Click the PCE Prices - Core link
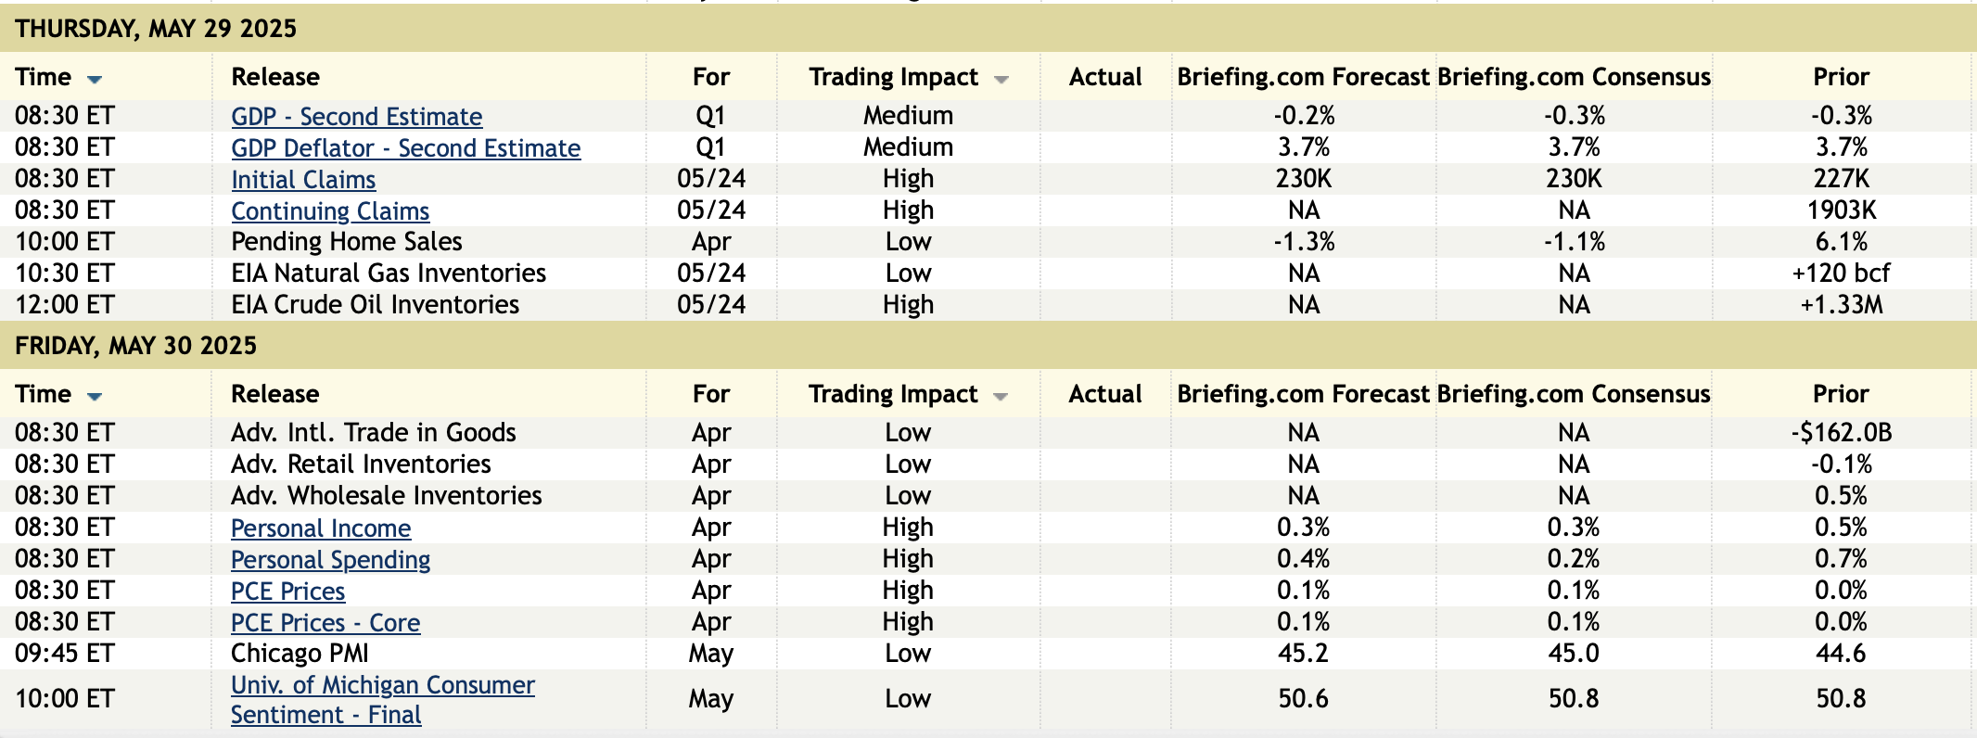The height and width of the screenshot is (738, 1977). [325, 623]
